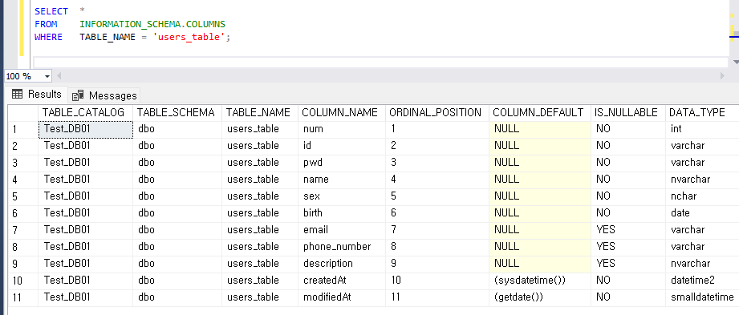
Task: Click the 'smalldatetime' data type cell
Action: (x=702, y=298)
